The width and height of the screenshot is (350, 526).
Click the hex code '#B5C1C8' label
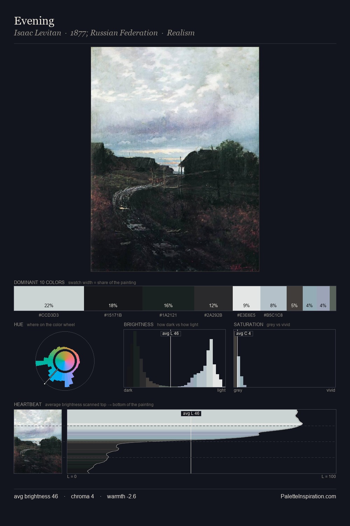(x=273, y=315)
